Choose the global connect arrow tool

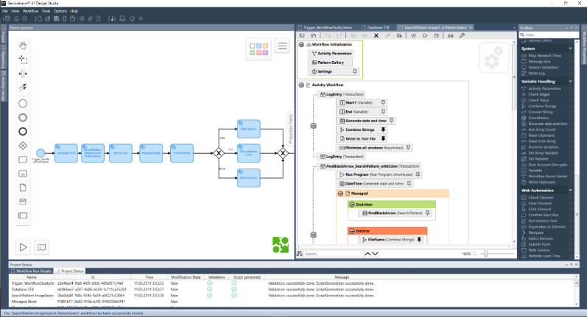point(22,88)
